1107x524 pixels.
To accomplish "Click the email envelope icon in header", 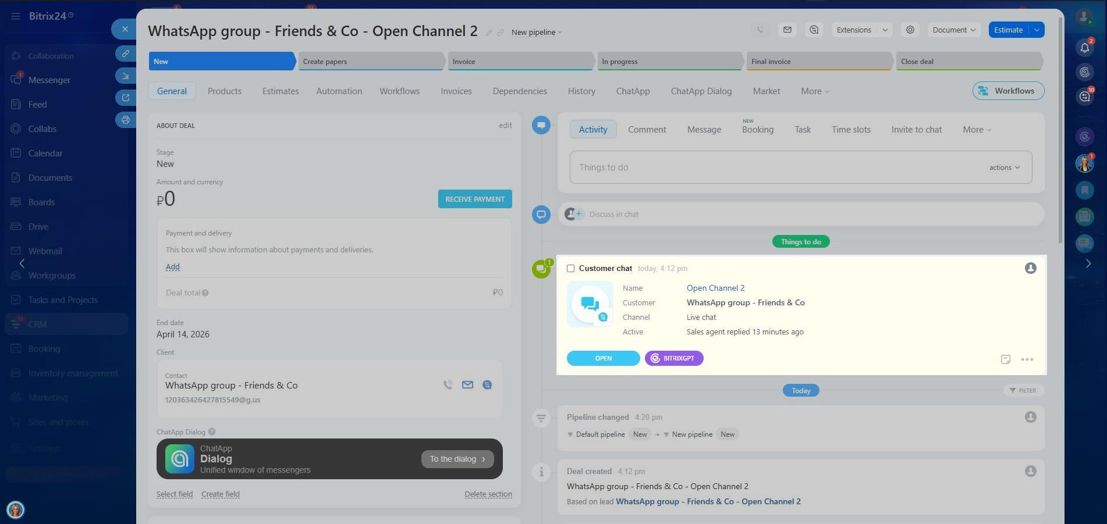I will [x=787, y=30].
